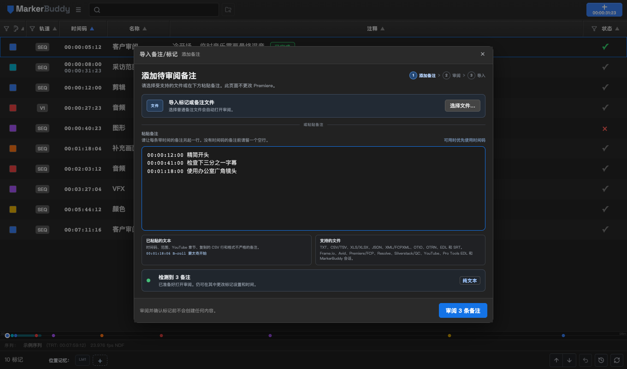Viewport: 627px width, 369px height.
Task: Click the 选择文件... button
Action: (x=462, y=106)
